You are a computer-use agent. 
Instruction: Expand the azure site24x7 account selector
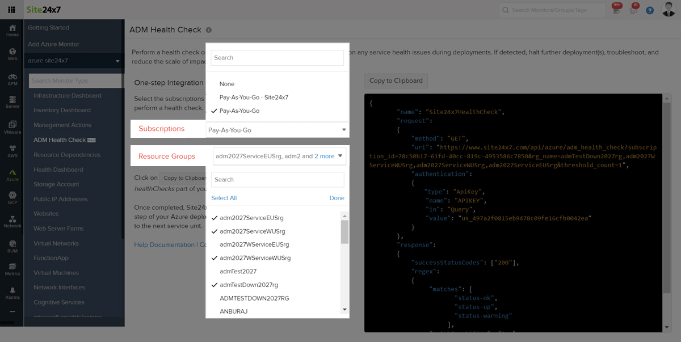click(74, 61)
